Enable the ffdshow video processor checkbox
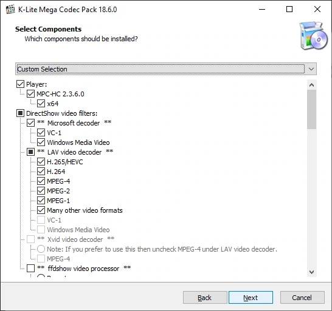The image size is (332, 311). pos(30,269)
